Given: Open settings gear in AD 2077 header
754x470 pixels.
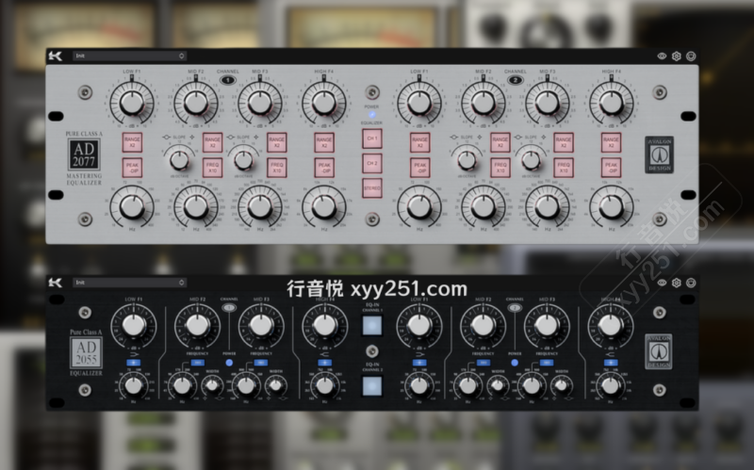Looking at the screenshot, I should click(x=677, y=57).
